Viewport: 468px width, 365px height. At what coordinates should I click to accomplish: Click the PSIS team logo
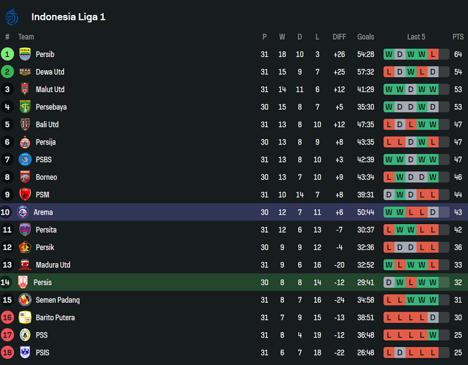(x=25, y=352)
